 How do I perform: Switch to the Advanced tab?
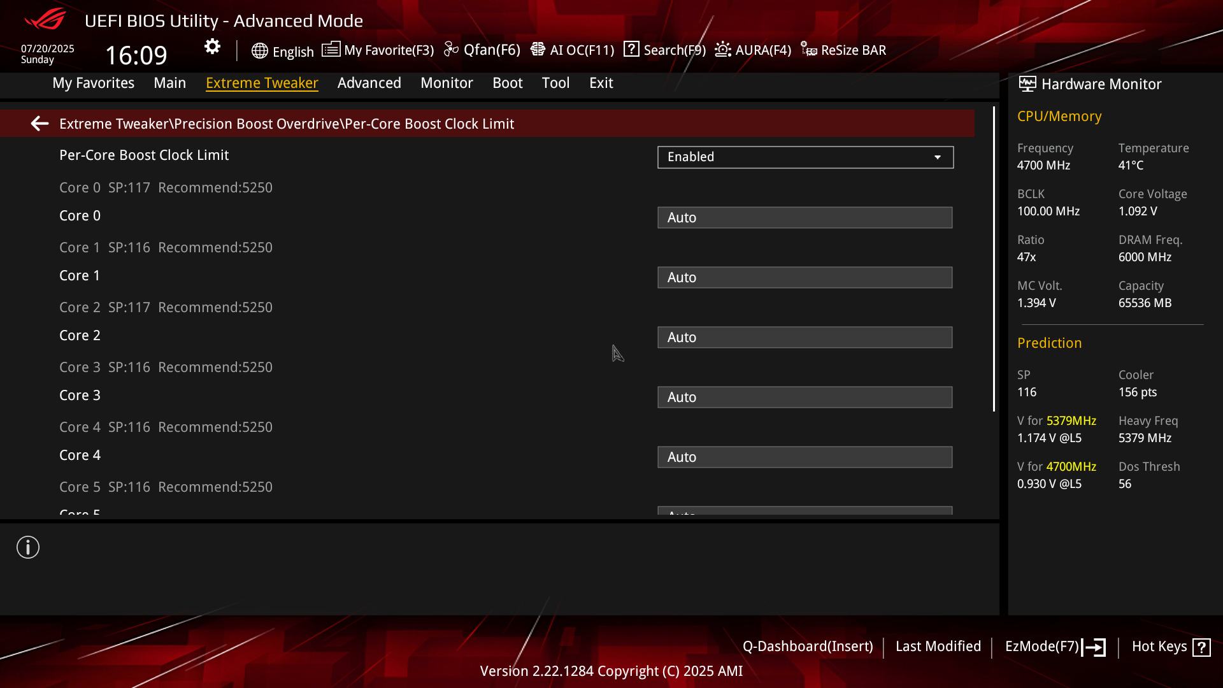[369, 83]
